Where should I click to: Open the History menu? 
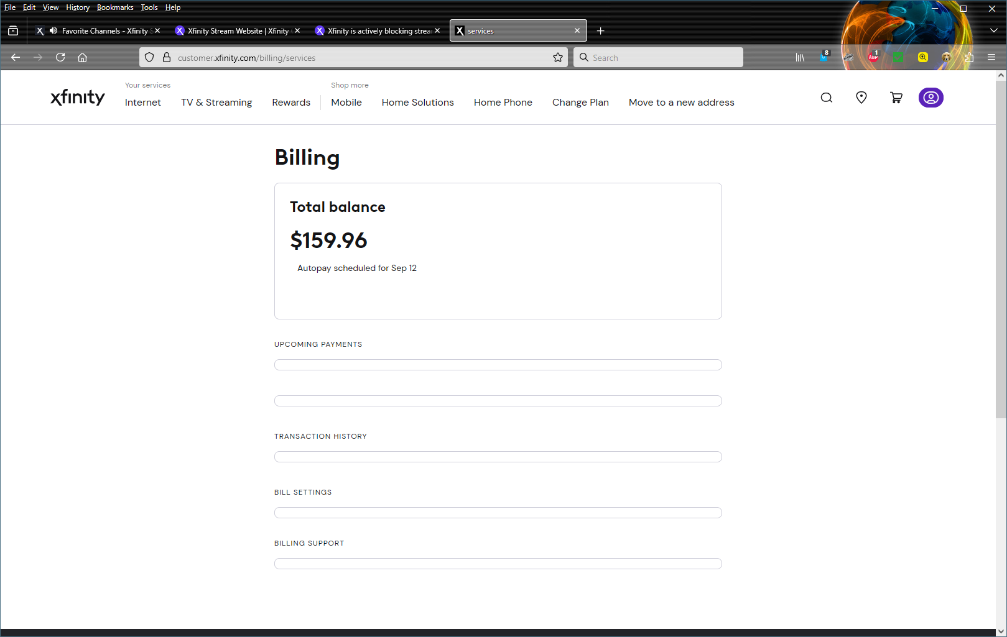click(78, 7)
